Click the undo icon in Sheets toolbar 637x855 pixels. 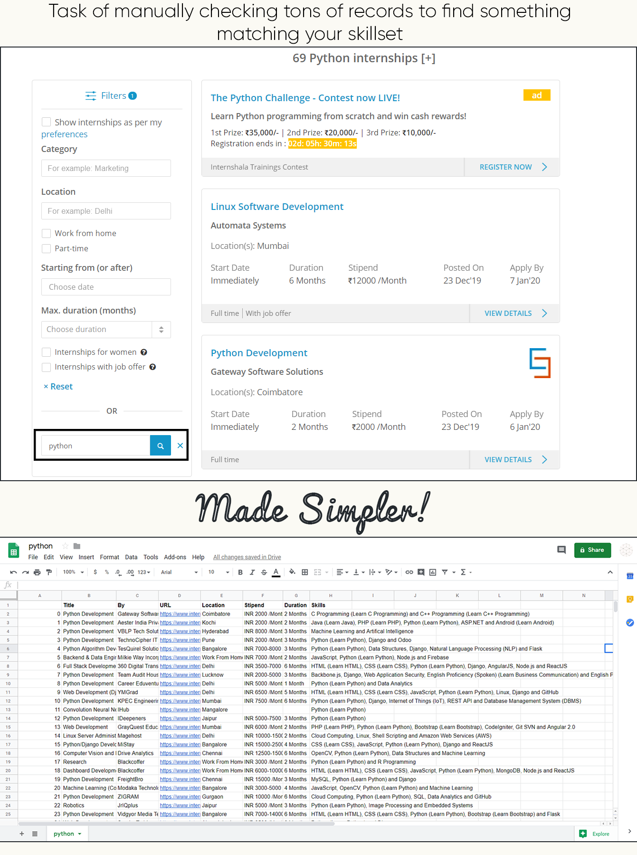pyautogui.click(x=13, y=572)
